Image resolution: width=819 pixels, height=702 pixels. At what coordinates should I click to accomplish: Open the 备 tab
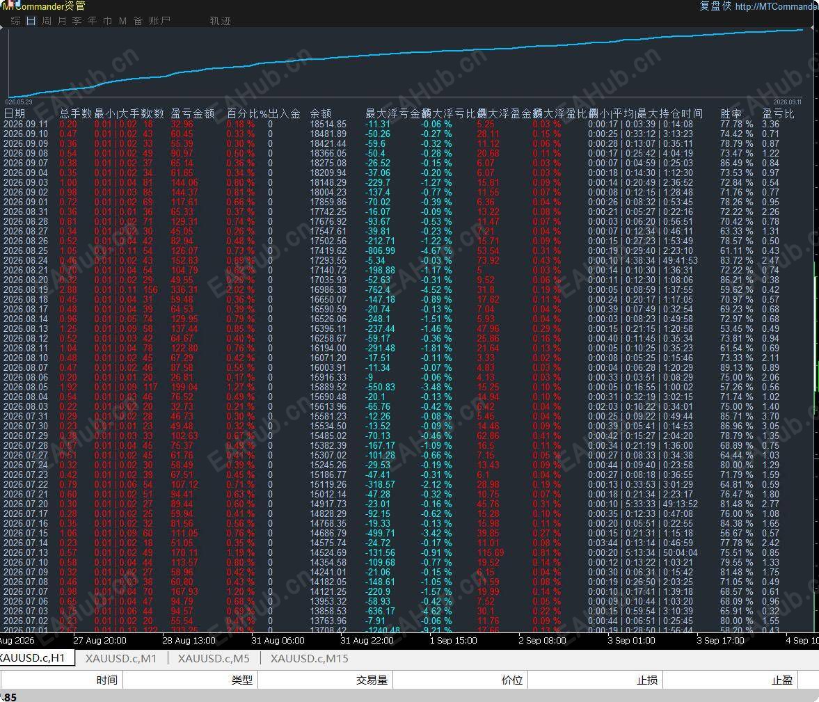coord(138,21)
